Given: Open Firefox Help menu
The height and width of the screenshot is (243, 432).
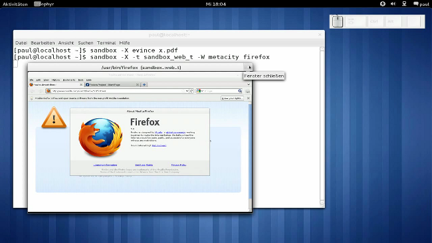Looking at the screenshot, I should [x=88, y=80].
